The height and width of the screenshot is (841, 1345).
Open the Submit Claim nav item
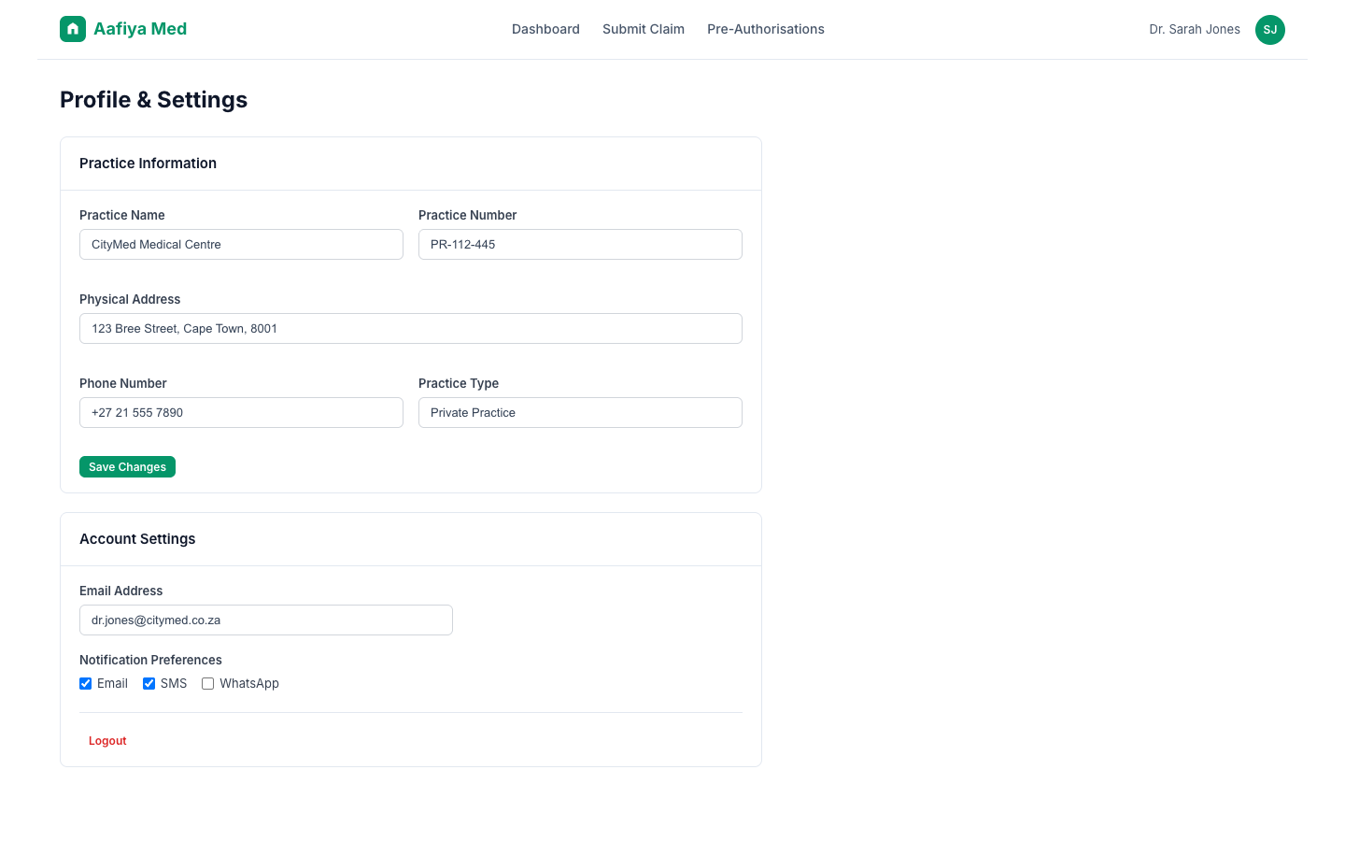coord(644,29)
